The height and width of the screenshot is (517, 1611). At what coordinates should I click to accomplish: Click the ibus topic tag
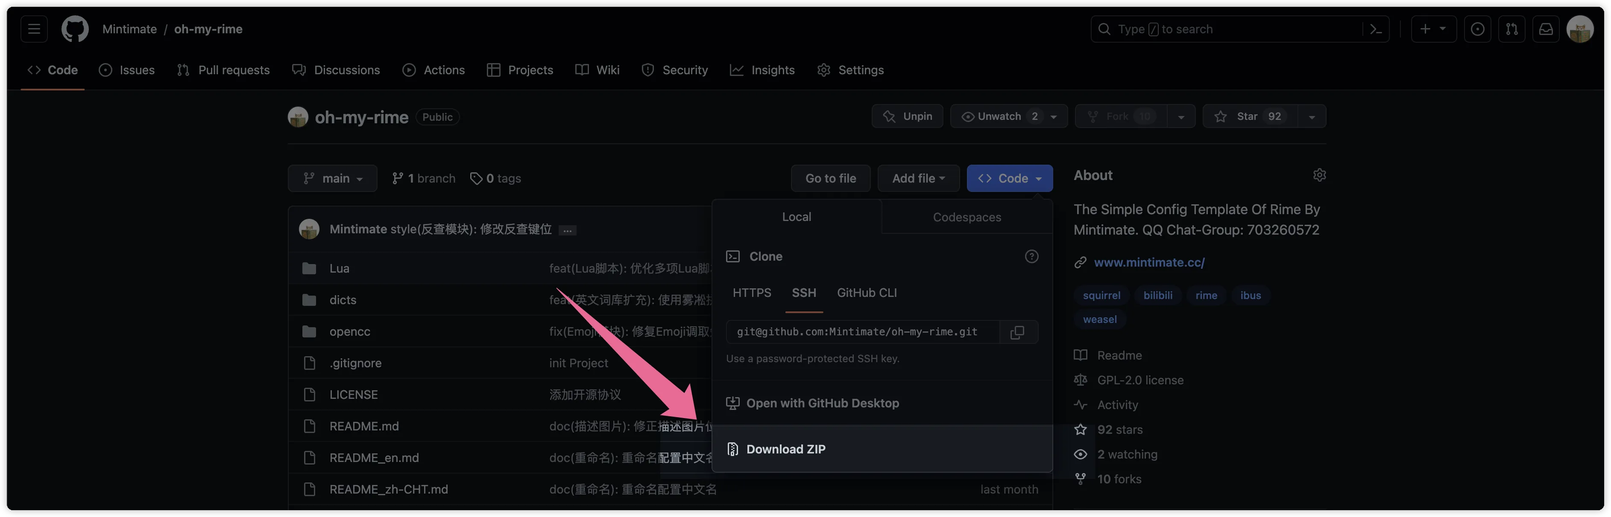(x=1250, y=295)
